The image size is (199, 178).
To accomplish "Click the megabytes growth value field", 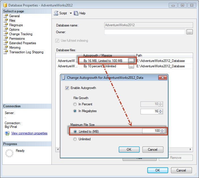I will pos(150,111).
